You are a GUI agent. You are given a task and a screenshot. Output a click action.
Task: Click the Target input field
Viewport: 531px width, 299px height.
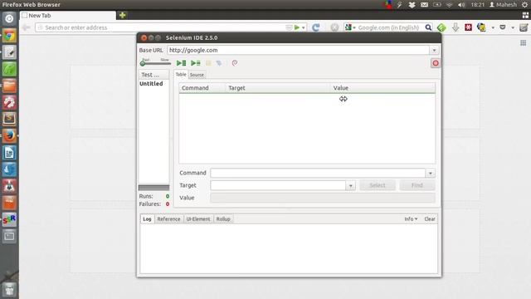point(278,185)
